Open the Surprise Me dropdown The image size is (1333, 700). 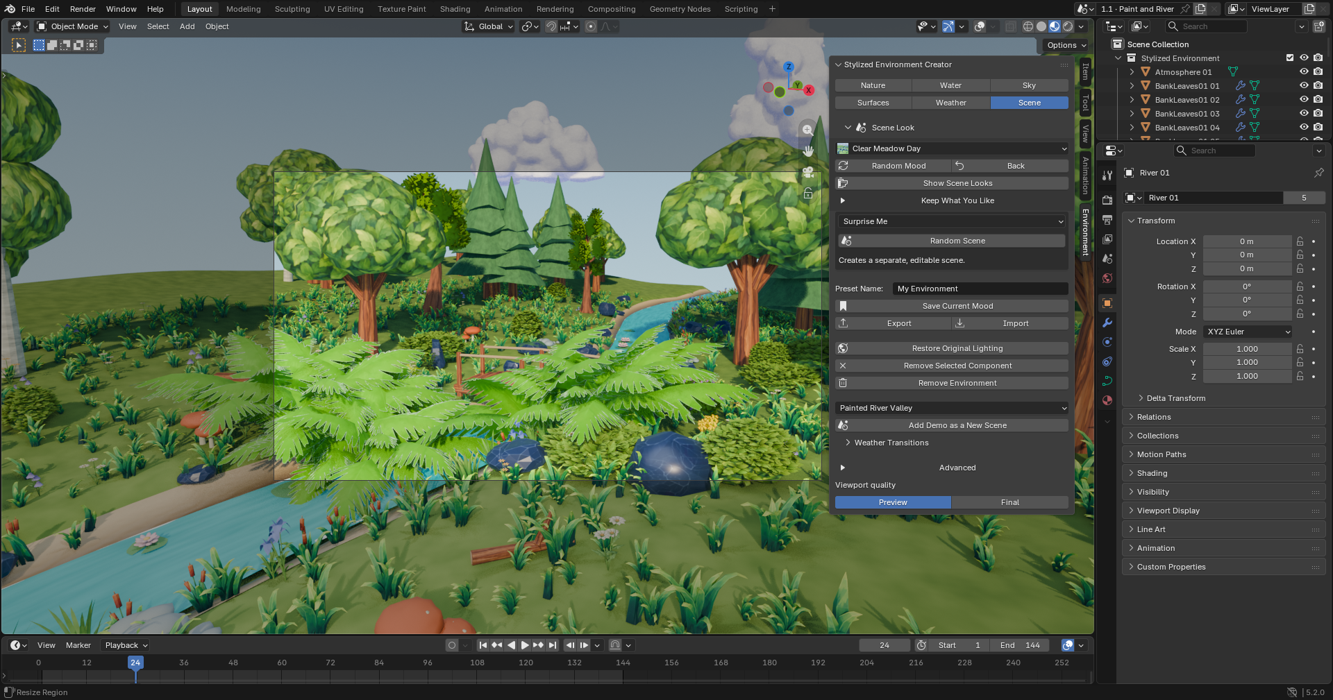point(952,221)
